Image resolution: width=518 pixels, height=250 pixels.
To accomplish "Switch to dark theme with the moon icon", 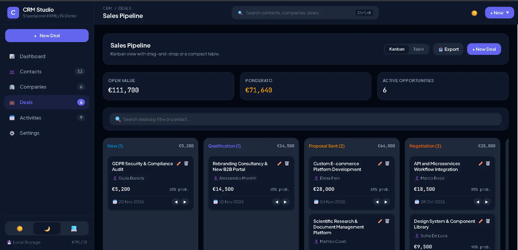I will coord(47,229).
